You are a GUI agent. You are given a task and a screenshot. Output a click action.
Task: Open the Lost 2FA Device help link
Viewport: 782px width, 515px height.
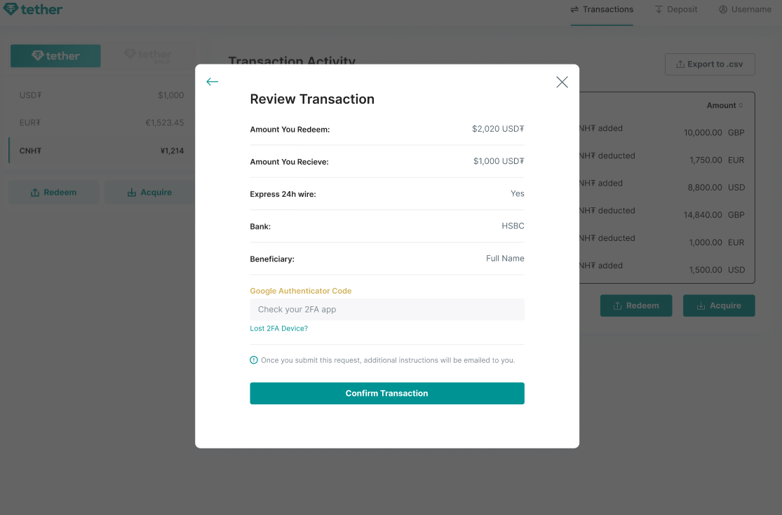(278, 328)
